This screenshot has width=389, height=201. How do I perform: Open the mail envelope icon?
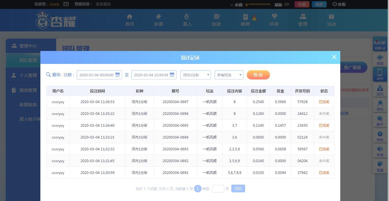point(66,4)
